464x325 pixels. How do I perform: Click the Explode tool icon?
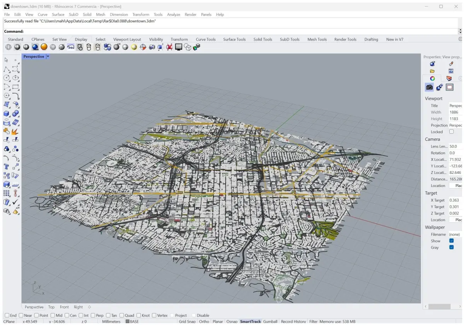(15, 132)
